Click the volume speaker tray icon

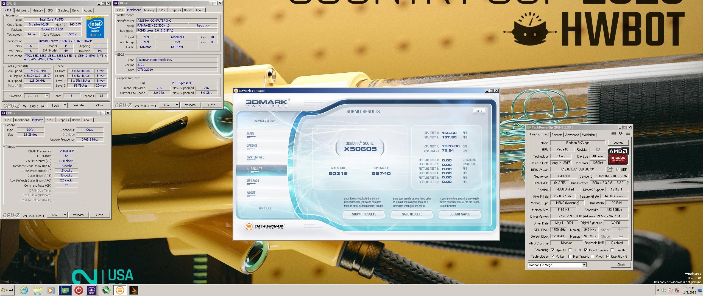click(664, 290)
